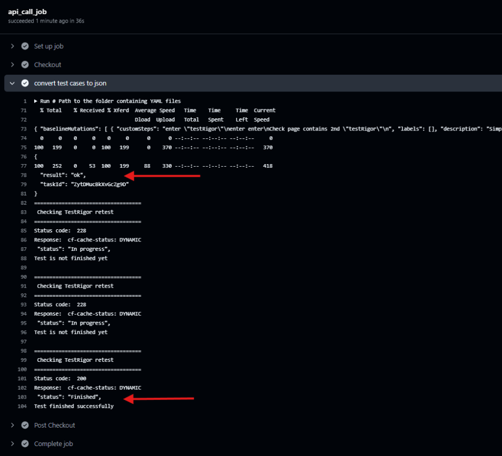Screen dimensions: 502x456
Task: Click the Set up job success check icon
Action: pyautogui.click(x=25, y=46)
